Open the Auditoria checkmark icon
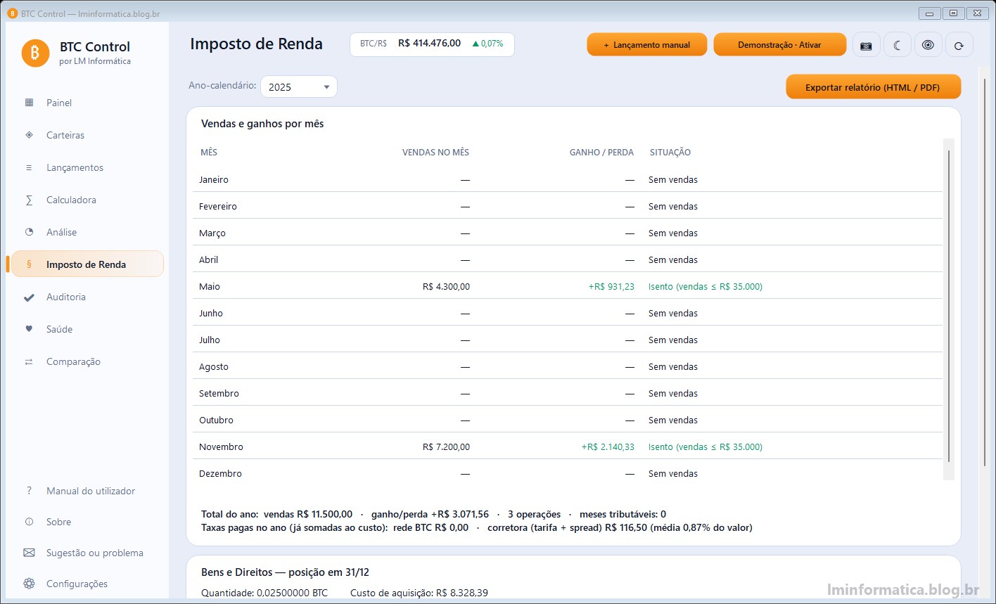The height and width of the screenshot is (604, 996). (x=29, y=297)
